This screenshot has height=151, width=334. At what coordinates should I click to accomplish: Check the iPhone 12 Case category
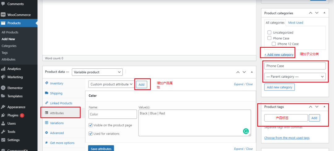tap(274, 44)
